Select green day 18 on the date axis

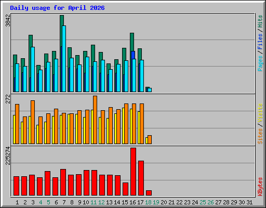click(148, 202)
